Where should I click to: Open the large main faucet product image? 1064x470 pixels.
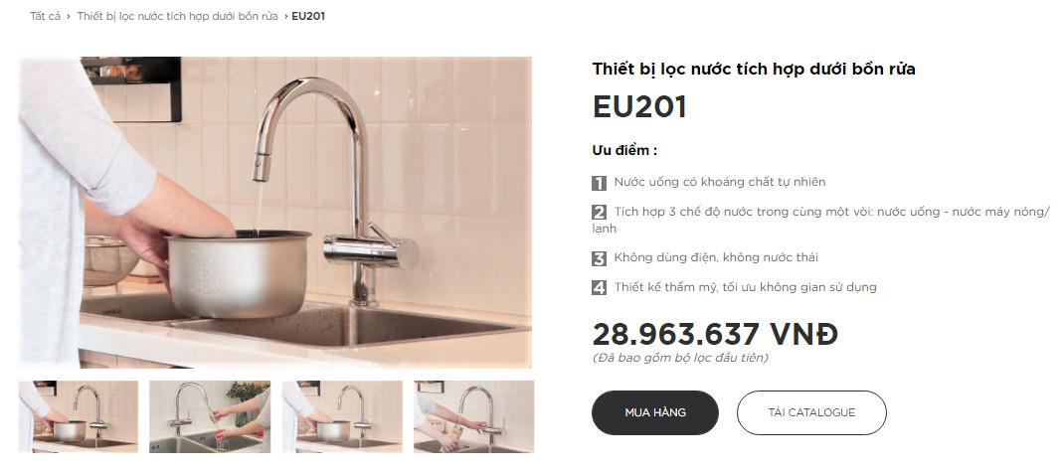[274, 213]
